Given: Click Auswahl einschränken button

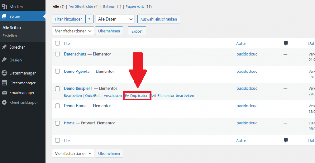Looking at the screenshot, I should tap(158, 19).
